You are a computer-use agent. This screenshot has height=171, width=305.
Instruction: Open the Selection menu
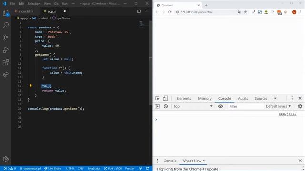pos(34,4)
